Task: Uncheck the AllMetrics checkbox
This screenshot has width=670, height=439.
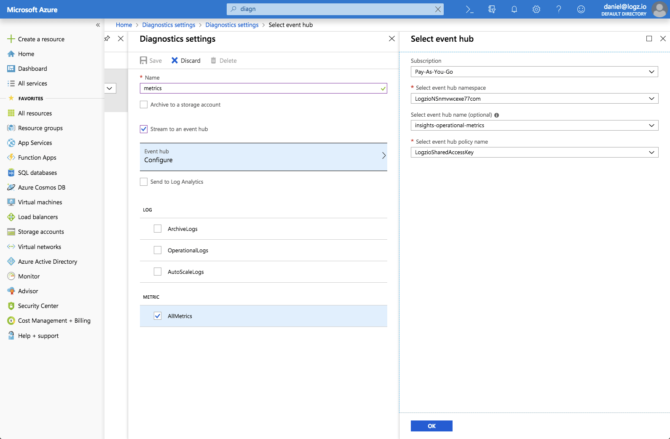Action: (158, 316)
